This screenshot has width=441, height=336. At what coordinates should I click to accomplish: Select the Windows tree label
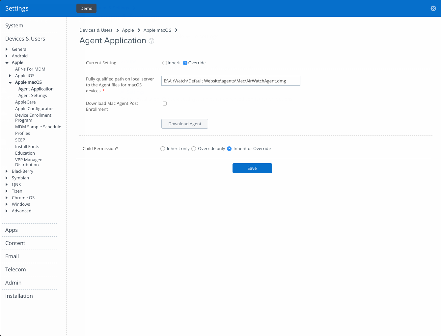21,204
